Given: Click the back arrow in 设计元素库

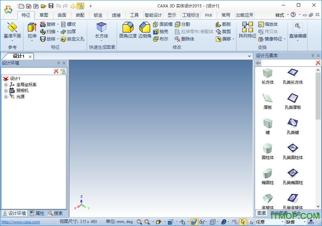Looking at the screenshot, I should pyautogui.click(x=258, y=63).
